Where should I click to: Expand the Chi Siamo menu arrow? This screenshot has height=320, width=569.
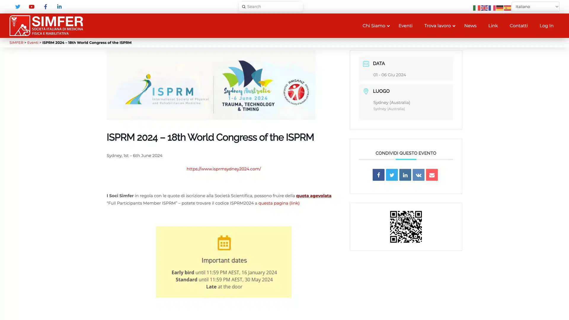click(388, 26)
